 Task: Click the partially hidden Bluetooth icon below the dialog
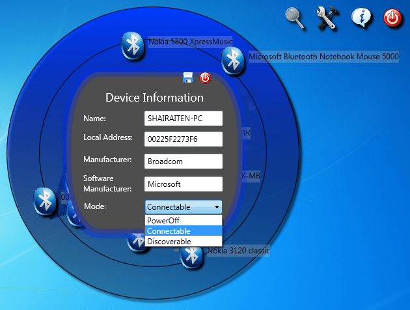point(137,242)
